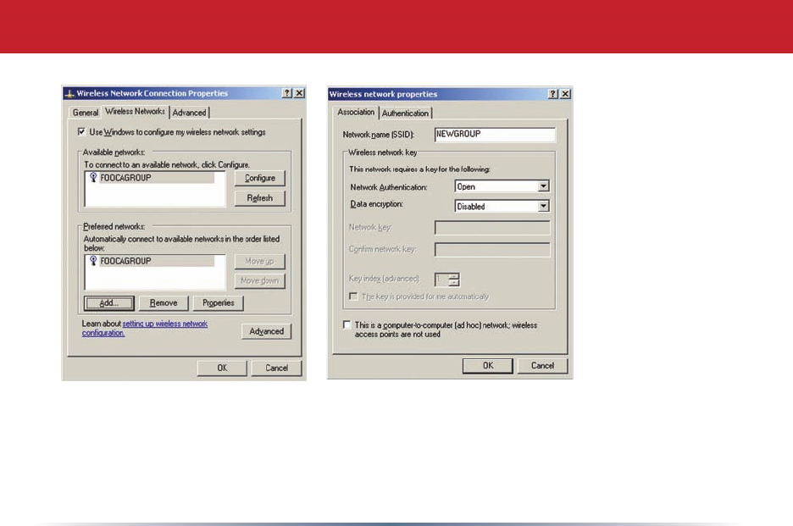
Task: Open Properties of preferred network
Action: point(218,303)
